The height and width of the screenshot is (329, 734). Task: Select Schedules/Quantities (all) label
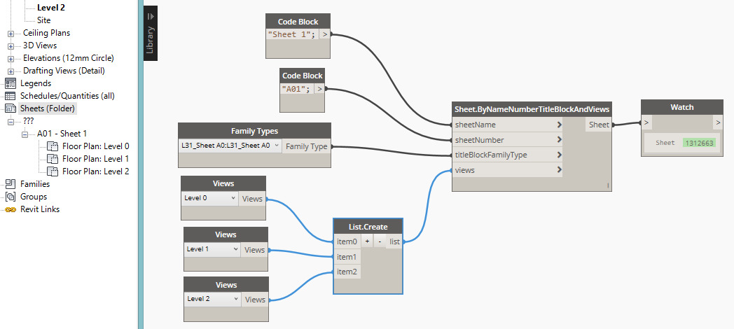67,96
